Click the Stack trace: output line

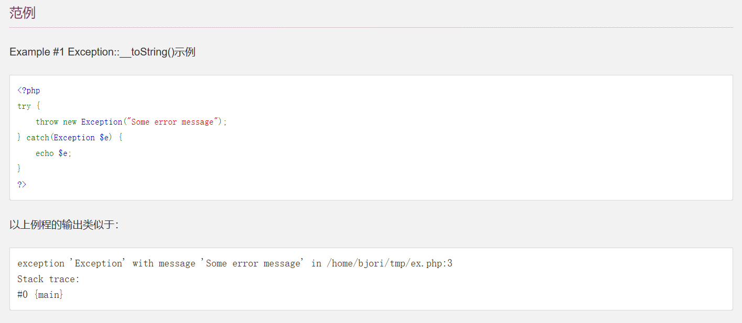[x=48, y=279]
